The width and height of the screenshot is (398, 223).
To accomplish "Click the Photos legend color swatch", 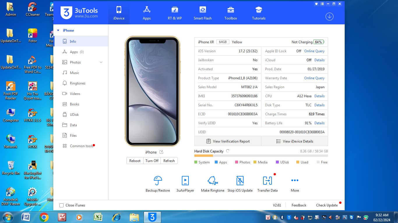I will pos(237,162).
